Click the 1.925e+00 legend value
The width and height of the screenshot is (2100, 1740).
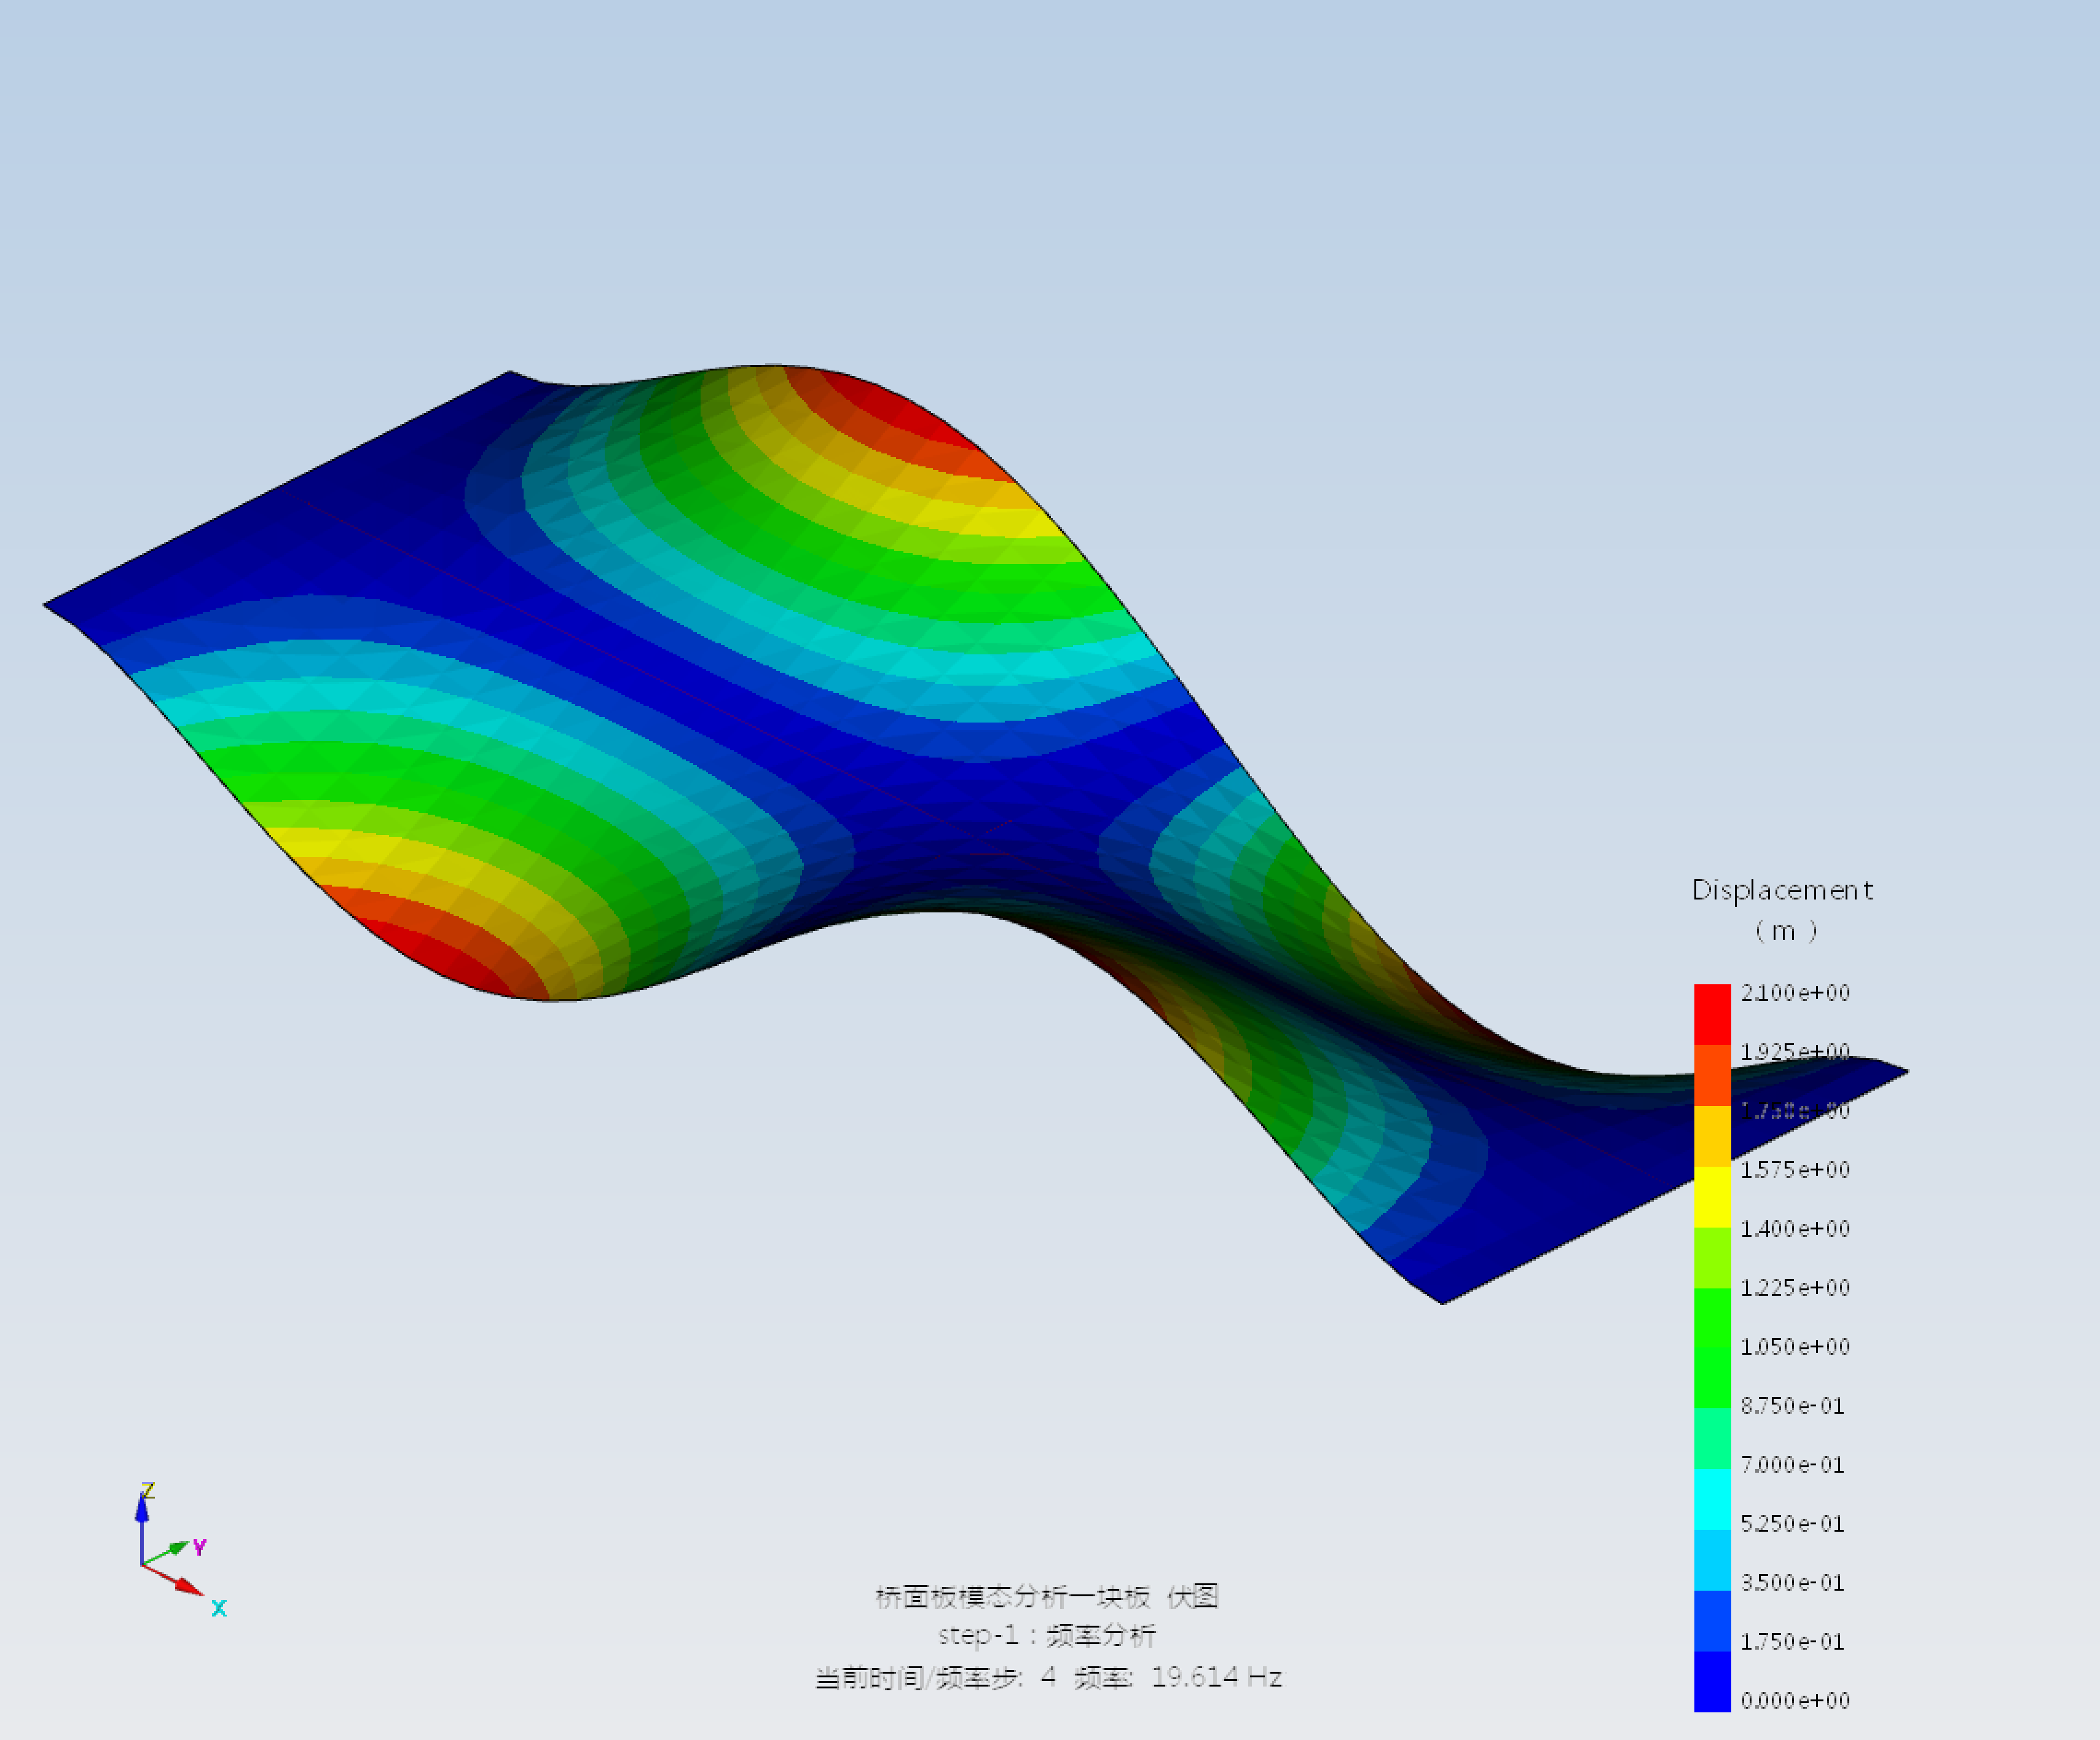[x=1795, y=1052]
